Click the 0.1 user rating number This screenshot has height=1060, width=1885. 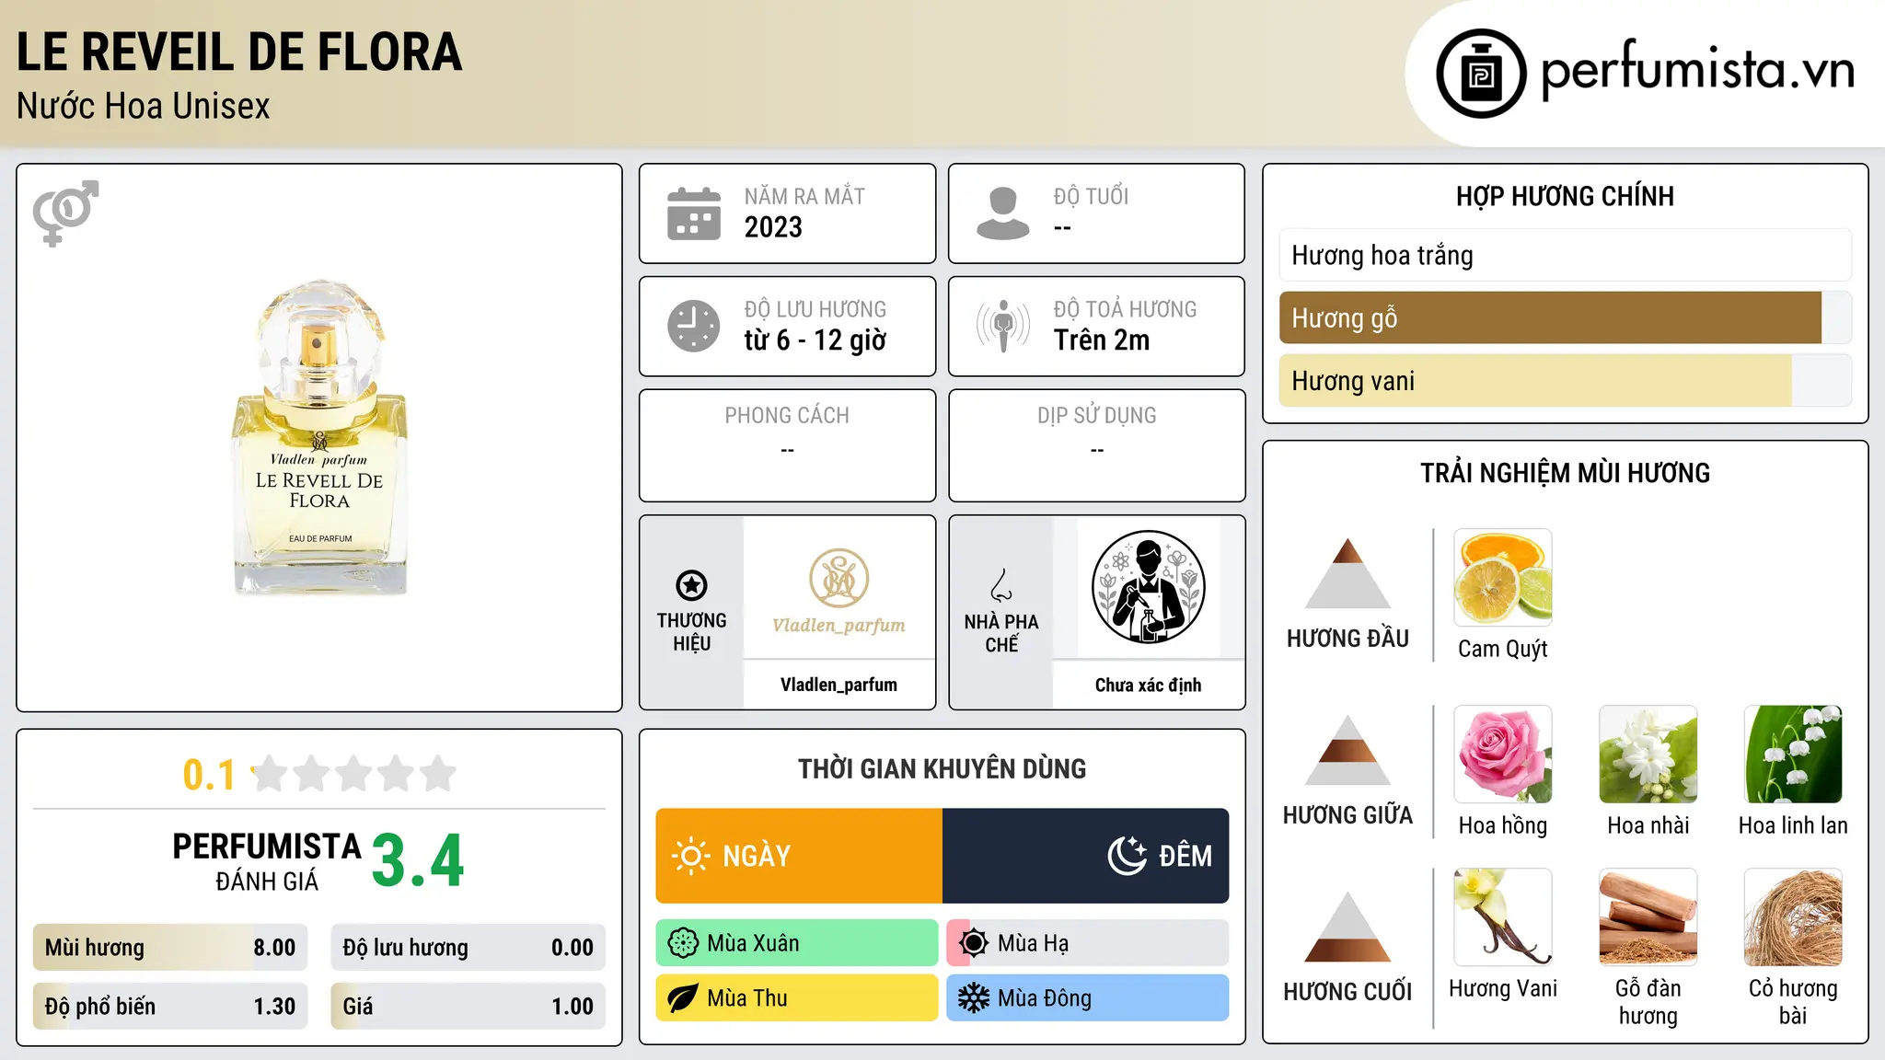point(209,775)
